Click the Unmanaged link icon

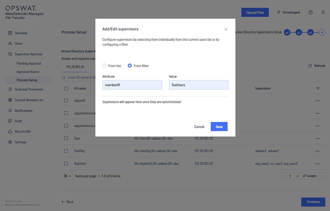(x=279, y=12)
